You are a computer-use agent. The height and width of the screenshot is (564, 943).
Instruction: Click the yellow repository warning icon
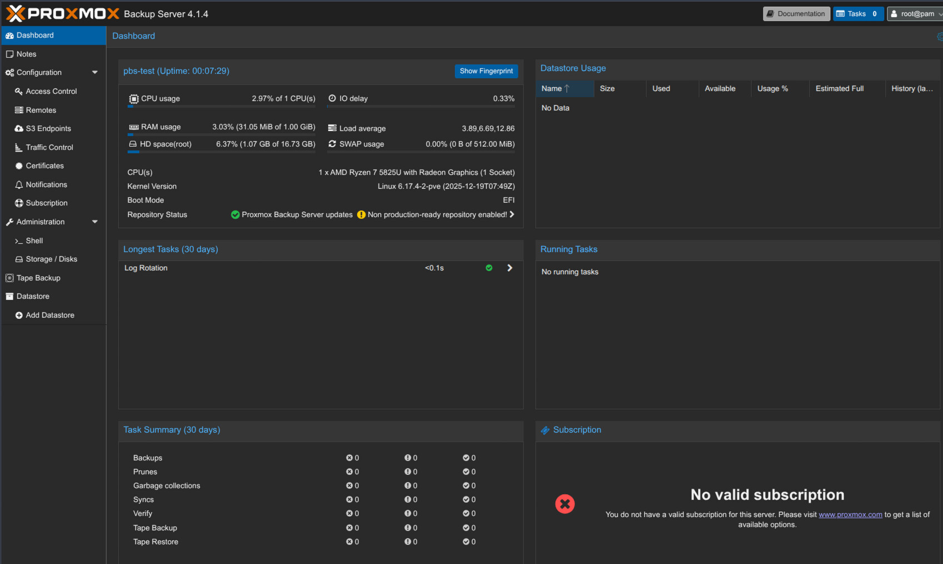(361, 214)
